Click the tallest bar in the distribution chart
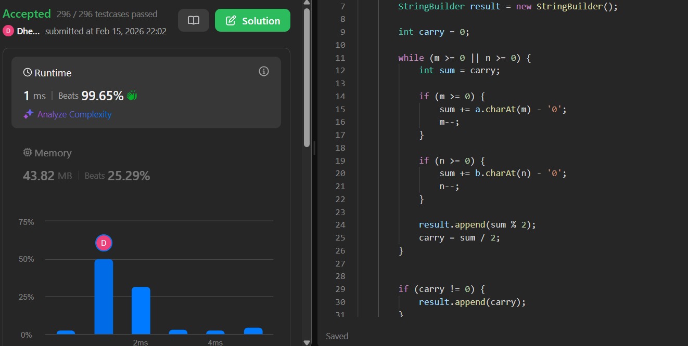 (104, 296)
